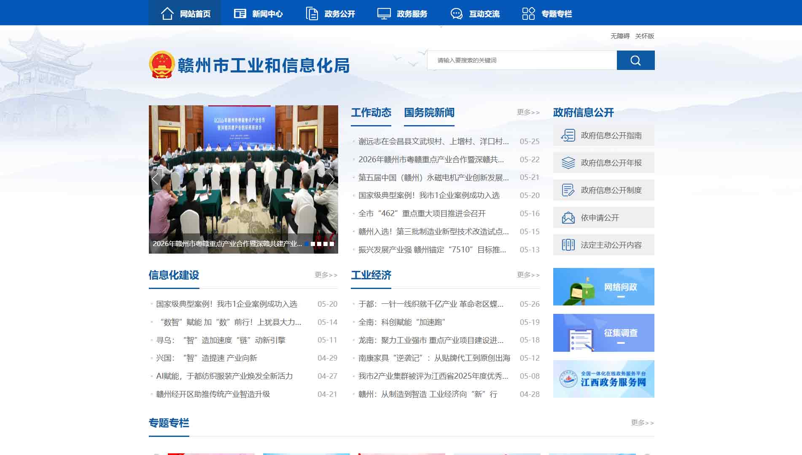Screen dimensions: 802x455
Task: Open 国家级典型案例 article dated 05-20 in 工作动态
Action: point(429,195)
